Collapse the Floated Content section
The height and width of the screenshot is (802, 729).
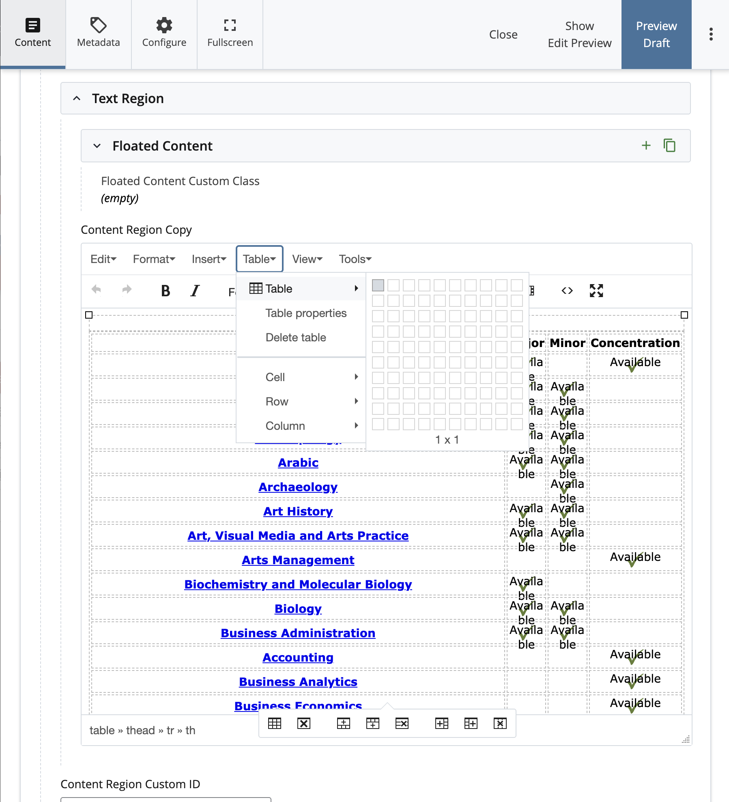[97, 146]
